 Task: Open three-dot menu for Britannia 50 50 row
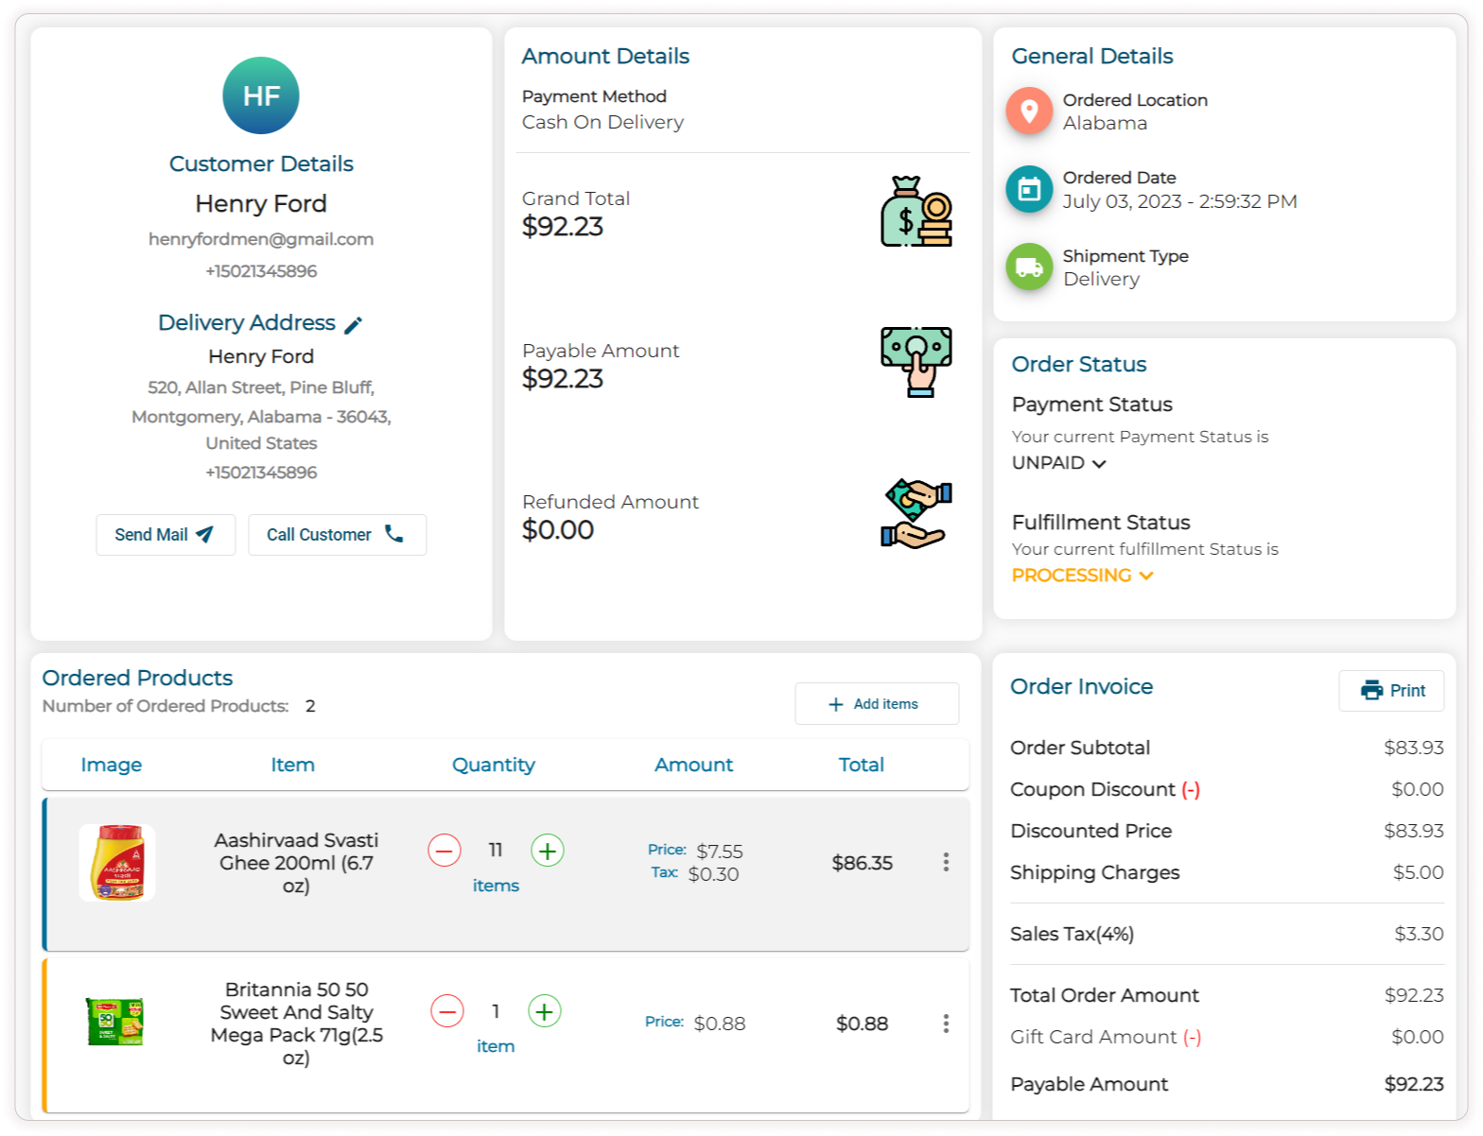coord(946,1024)
